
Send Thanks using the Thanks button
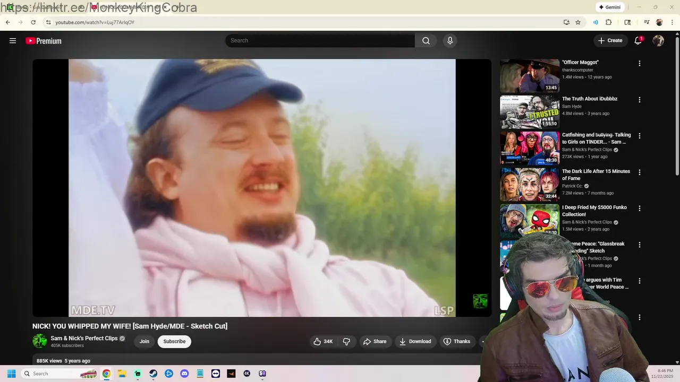pos(457,341)
